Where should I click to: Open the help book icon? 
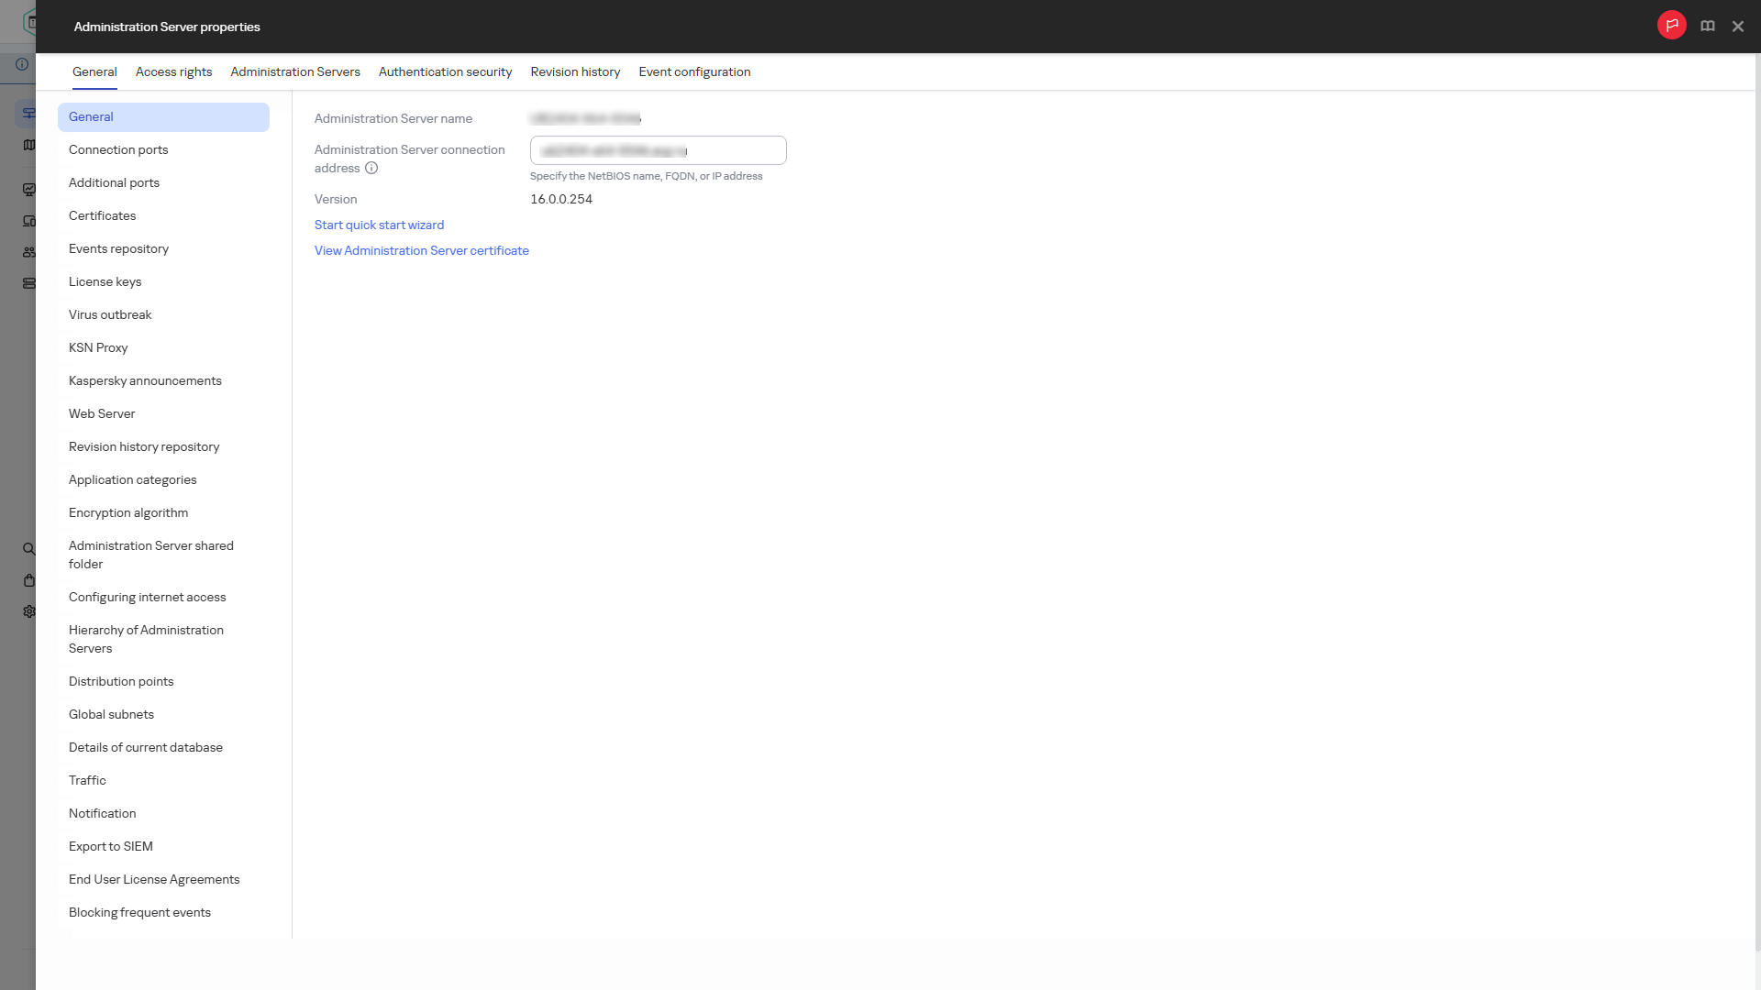pos(1707,27)
